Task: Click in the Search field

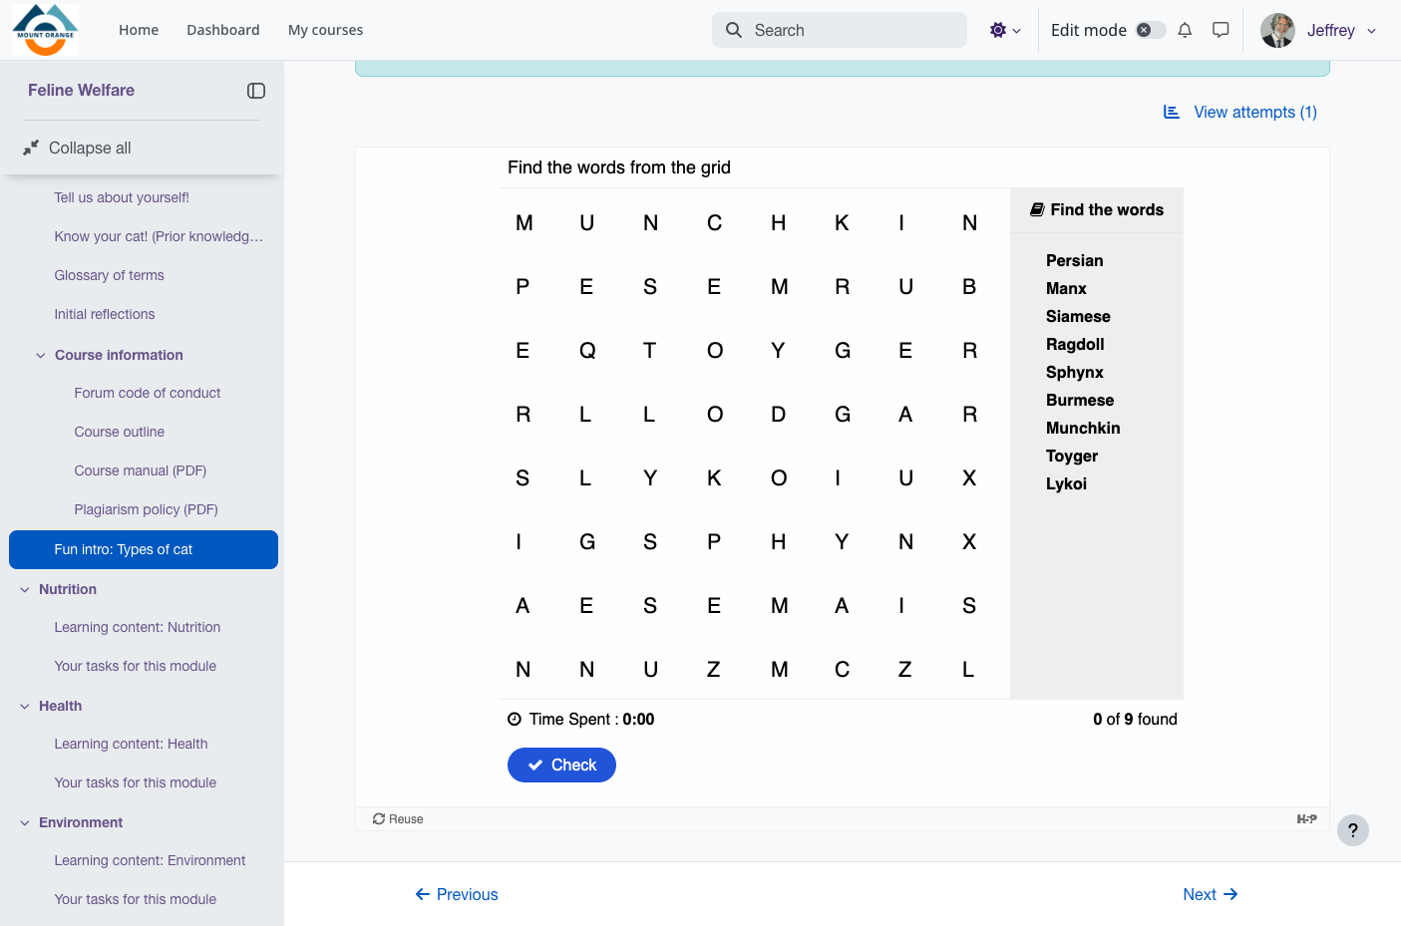Action: (x=840, y=30)
